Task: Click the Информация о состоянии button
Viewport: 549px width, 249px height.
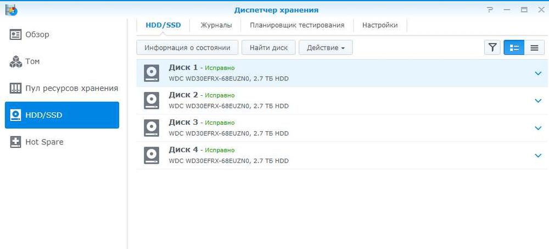Action: (x=187, y=48)
